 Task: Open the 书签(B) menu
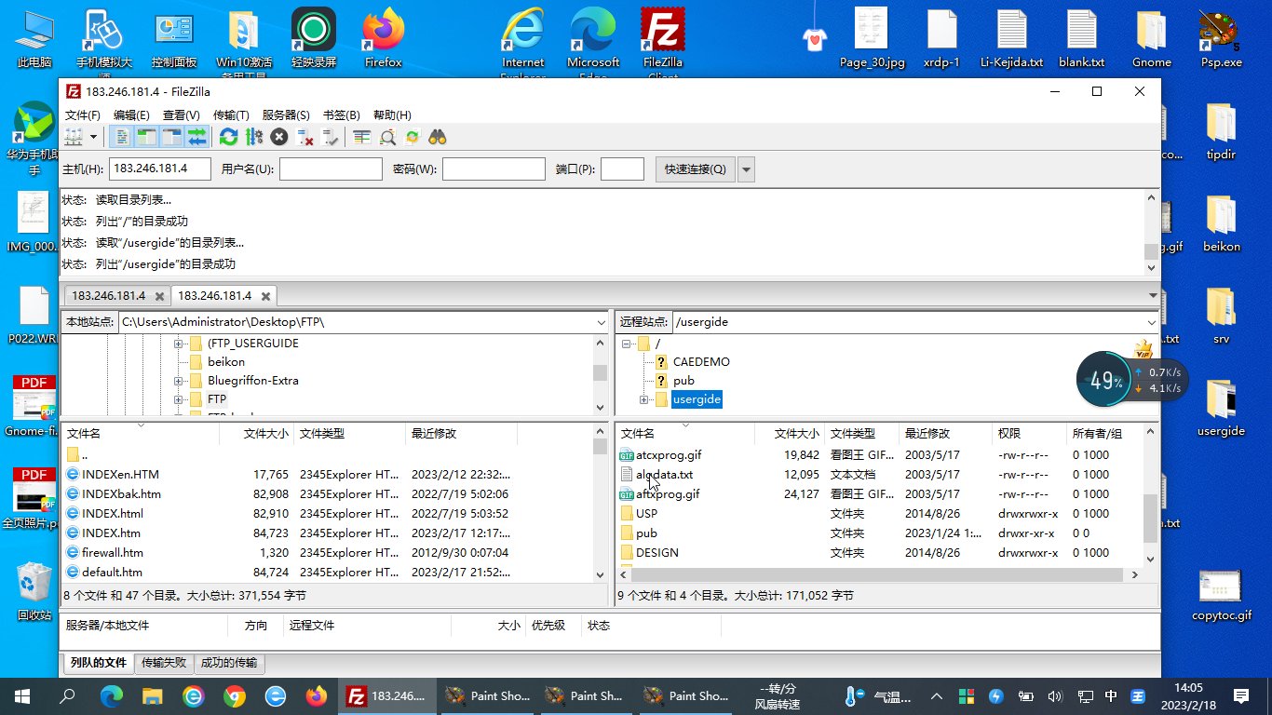click(341, 115)
